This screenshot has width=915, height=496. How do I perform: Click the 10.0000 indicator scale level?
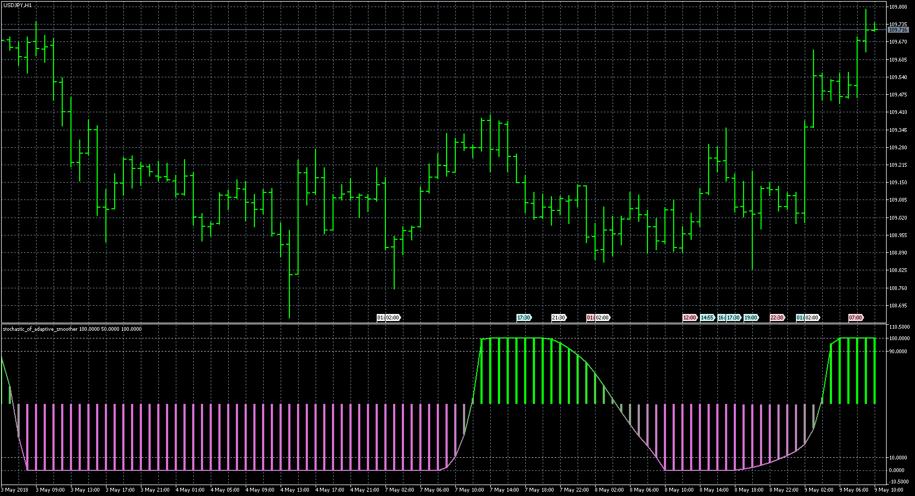(898, 458)
